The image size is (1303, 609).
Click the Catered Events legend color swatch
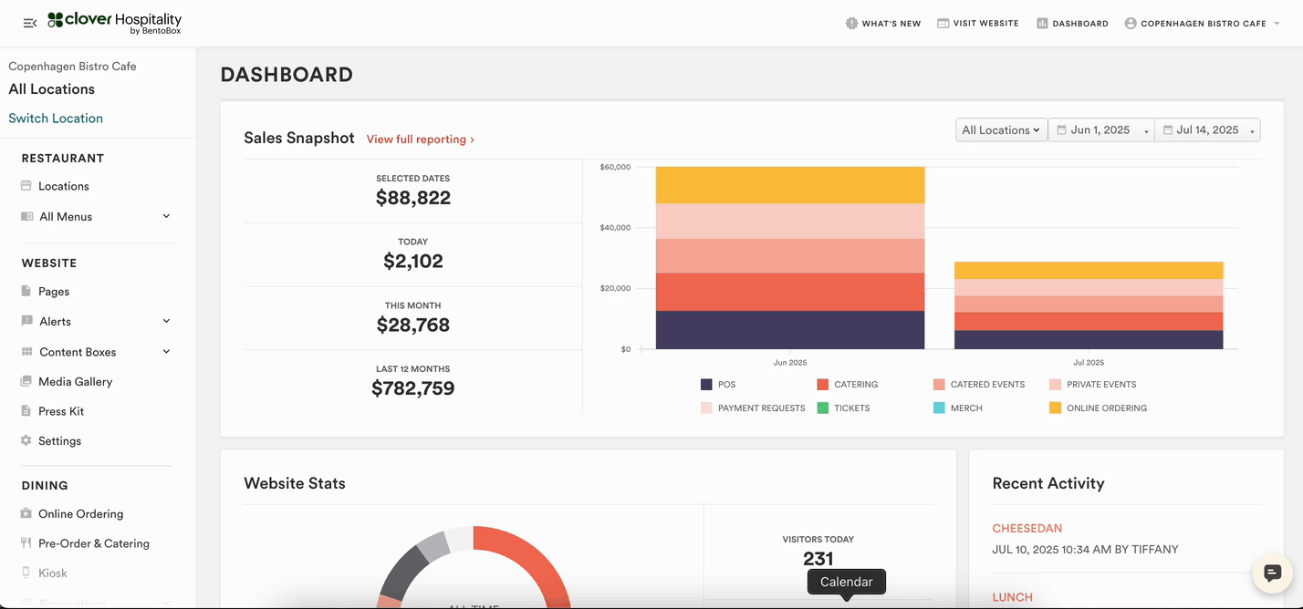(x=939, y=385)
